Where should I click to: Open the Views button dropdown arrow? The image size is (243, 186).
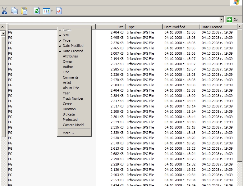tap(52, 11)
